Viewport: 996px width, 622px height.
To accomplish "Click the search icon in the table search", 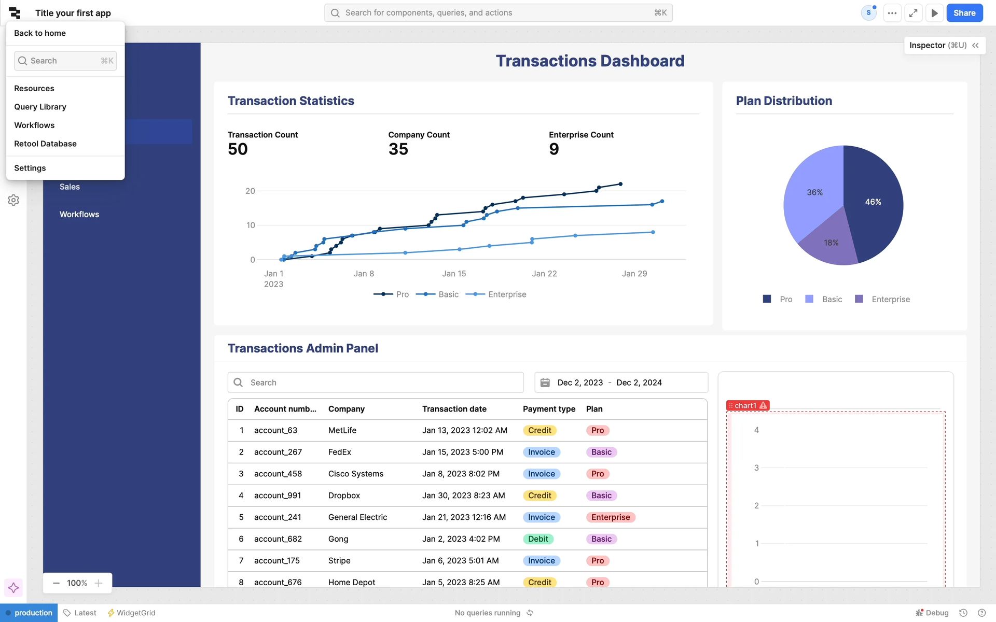I will pos(238,383).
